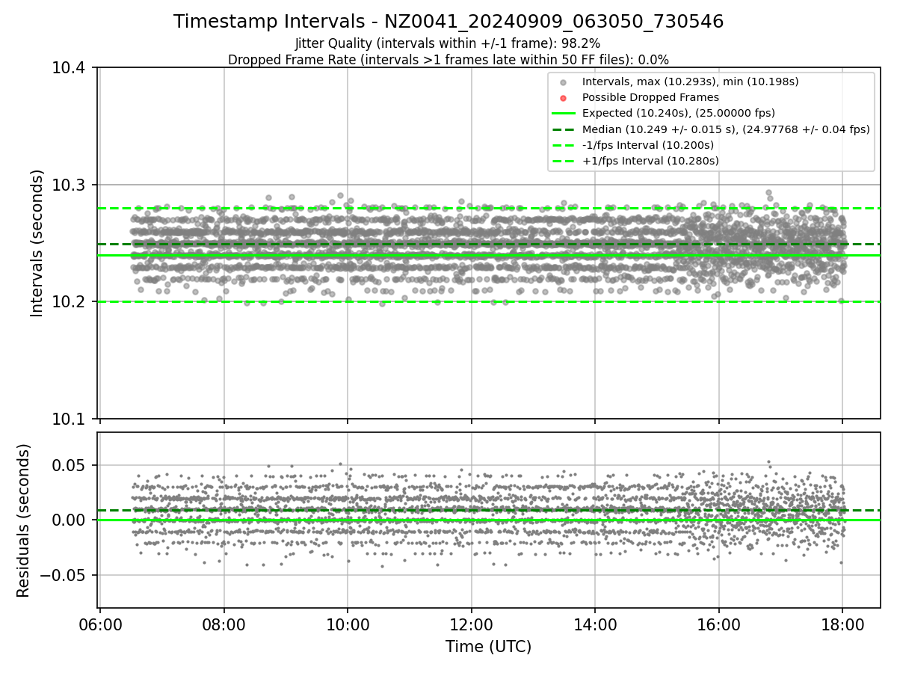This screenshot has height=673, width=897.
Task: Click the 'Jitter Quality' subtitle line
Action: coord(448,44)
